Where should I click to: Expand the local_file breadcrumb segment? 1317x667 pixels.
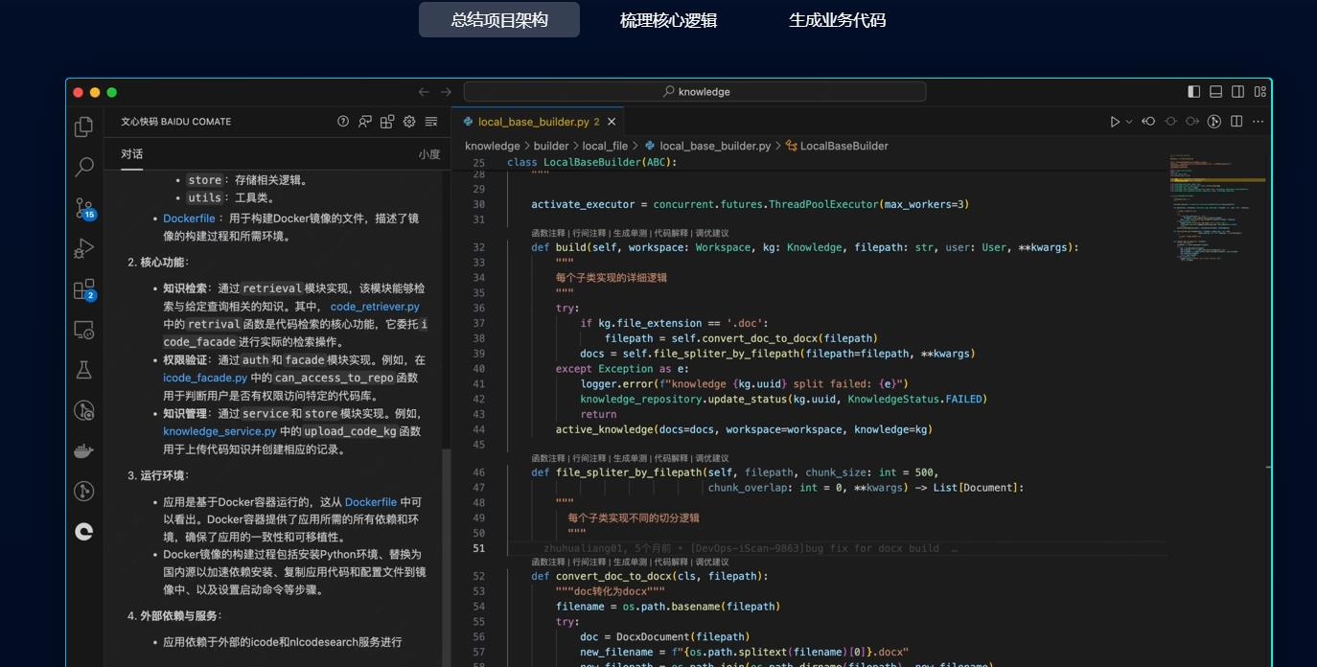pos(605,146)
